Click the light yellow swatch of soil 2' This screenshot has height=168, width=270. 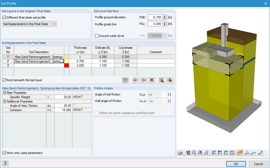pyautogui.click(x=66, y=61)
